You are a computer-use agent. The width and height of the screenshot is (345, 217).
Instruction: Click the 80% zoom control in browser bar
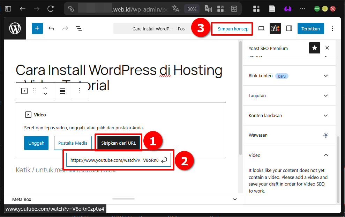click(192, 9)
